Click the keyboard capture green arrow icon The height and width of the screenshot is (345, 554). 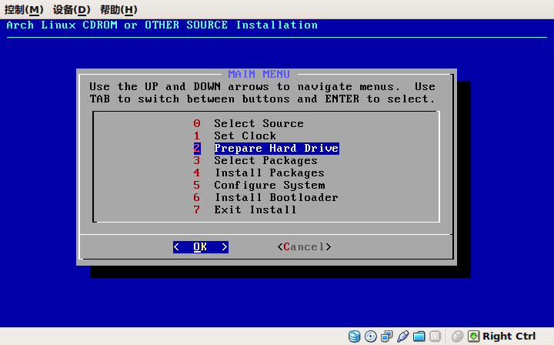tap(473, 337)
